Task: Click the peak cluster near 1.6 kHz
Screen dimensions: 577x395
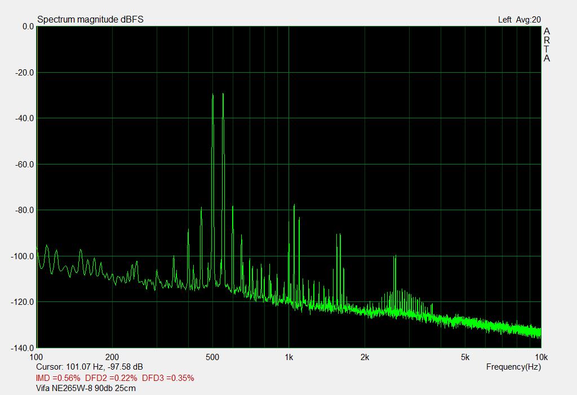Action: 339,235
